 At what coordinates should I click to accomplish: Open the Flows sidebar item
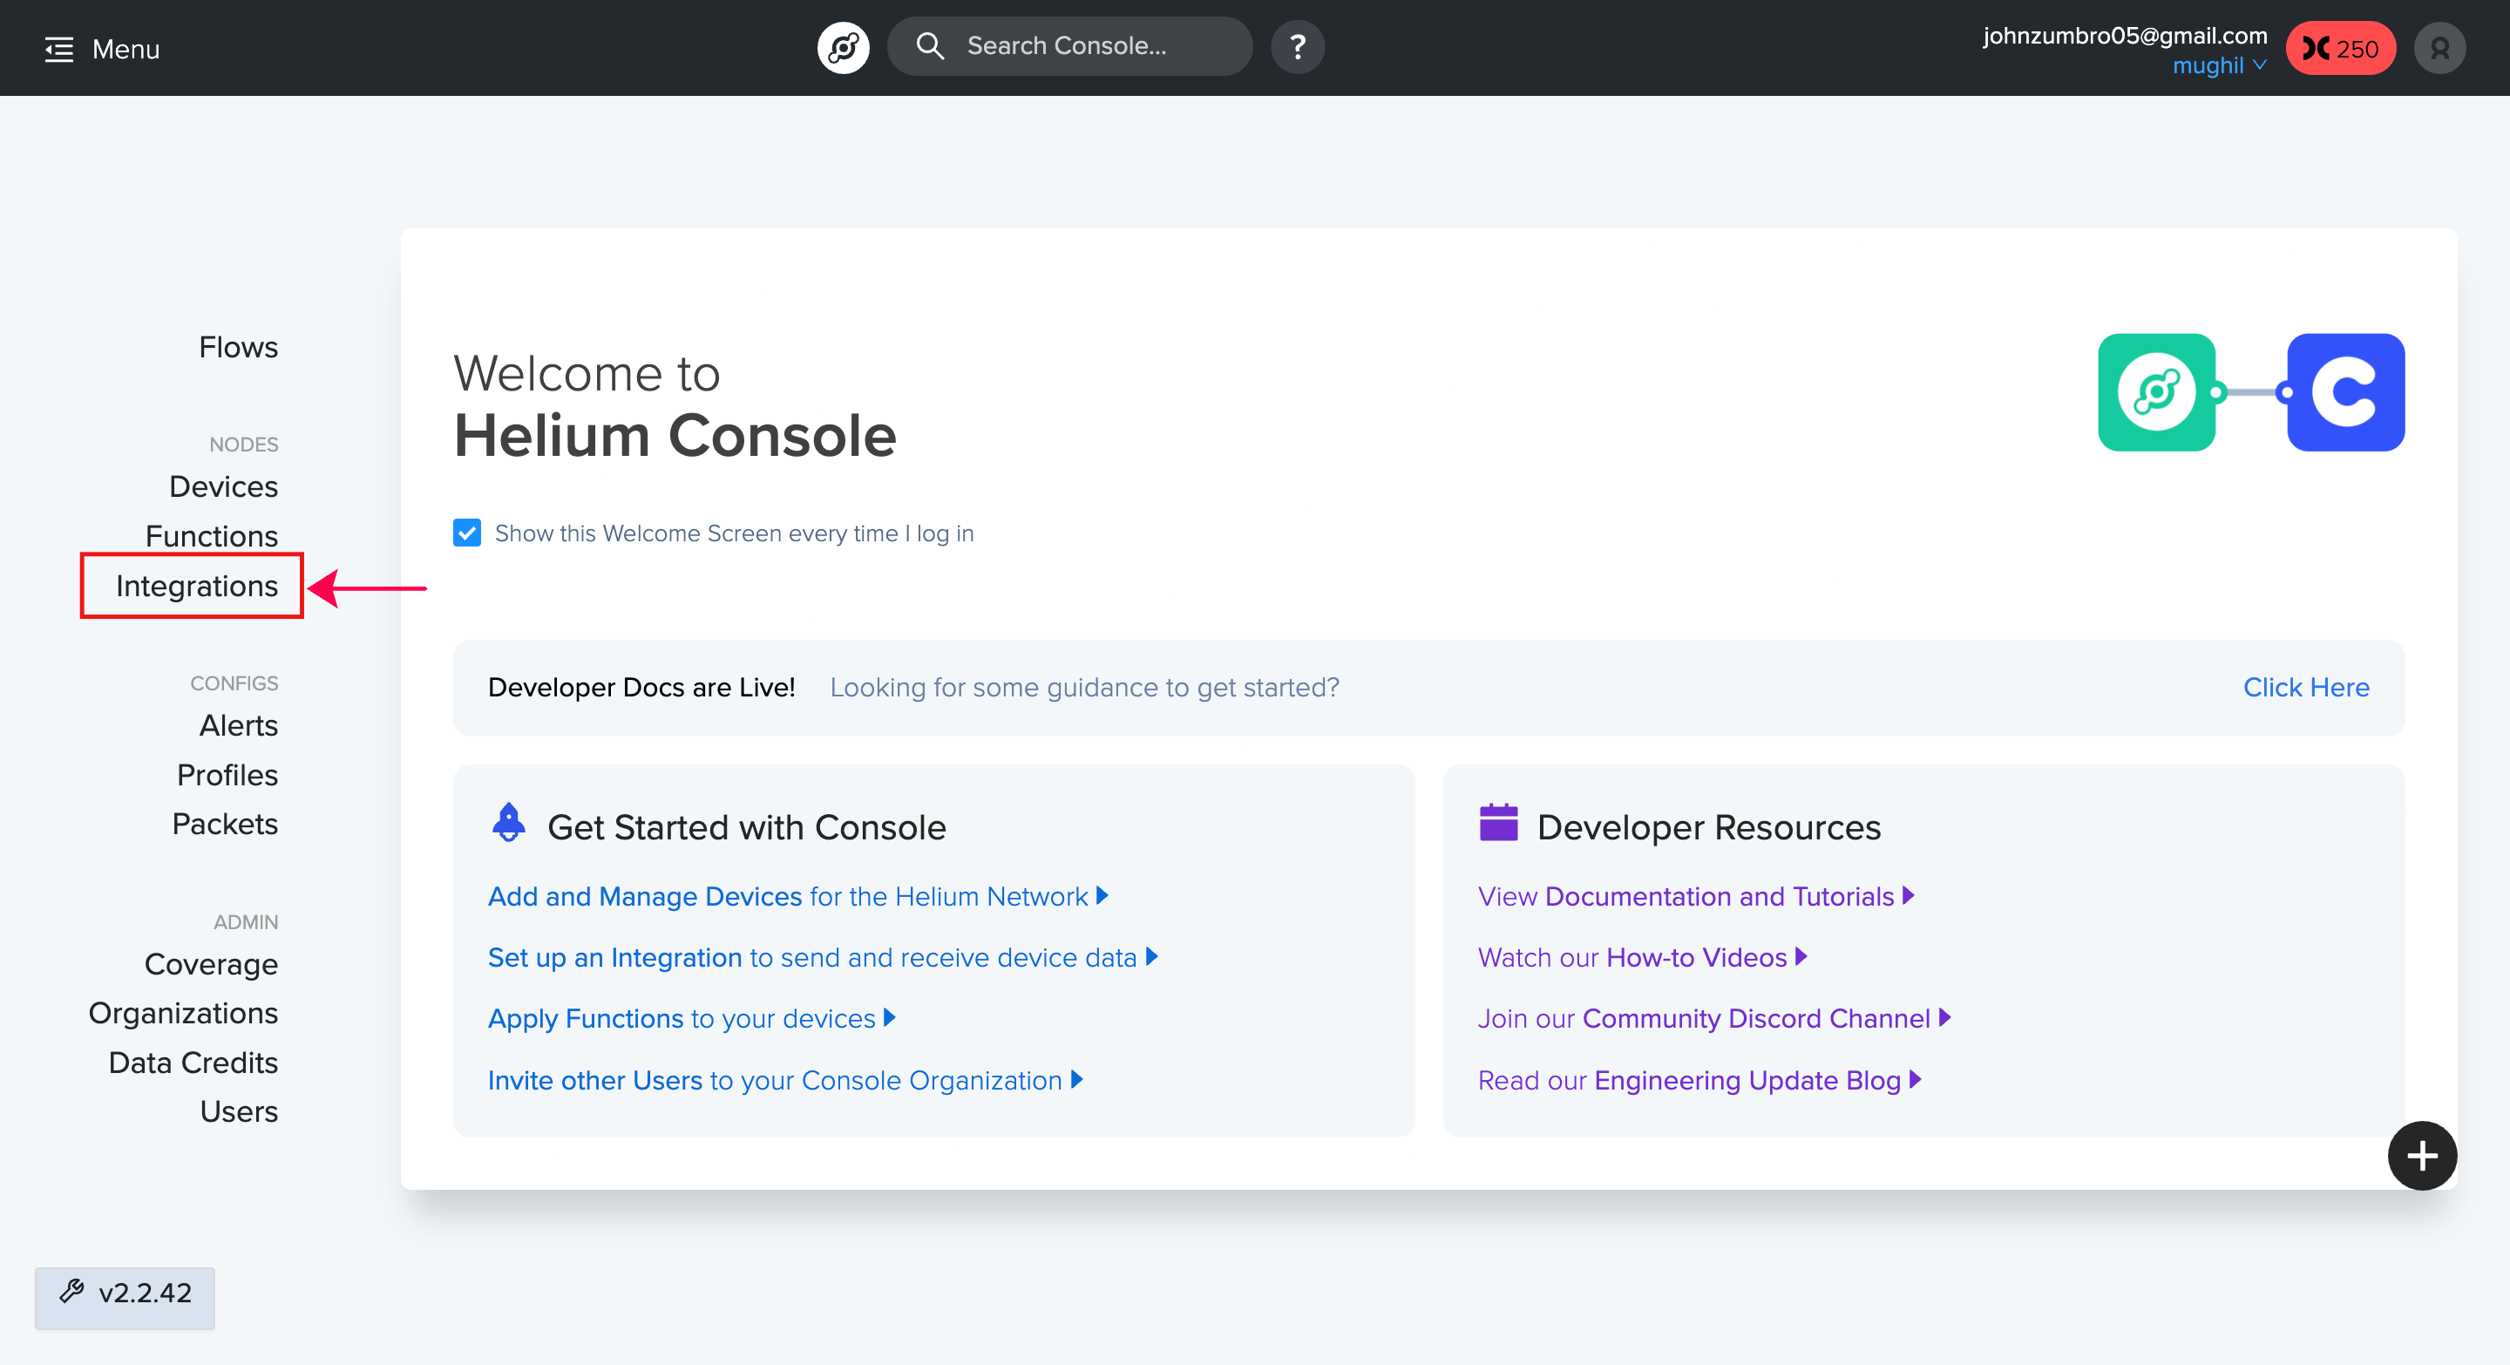238,347
